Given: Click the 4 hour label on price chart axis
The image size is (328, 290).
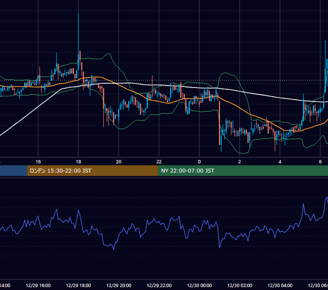Looking at the screenshot, I should (280, 162).
